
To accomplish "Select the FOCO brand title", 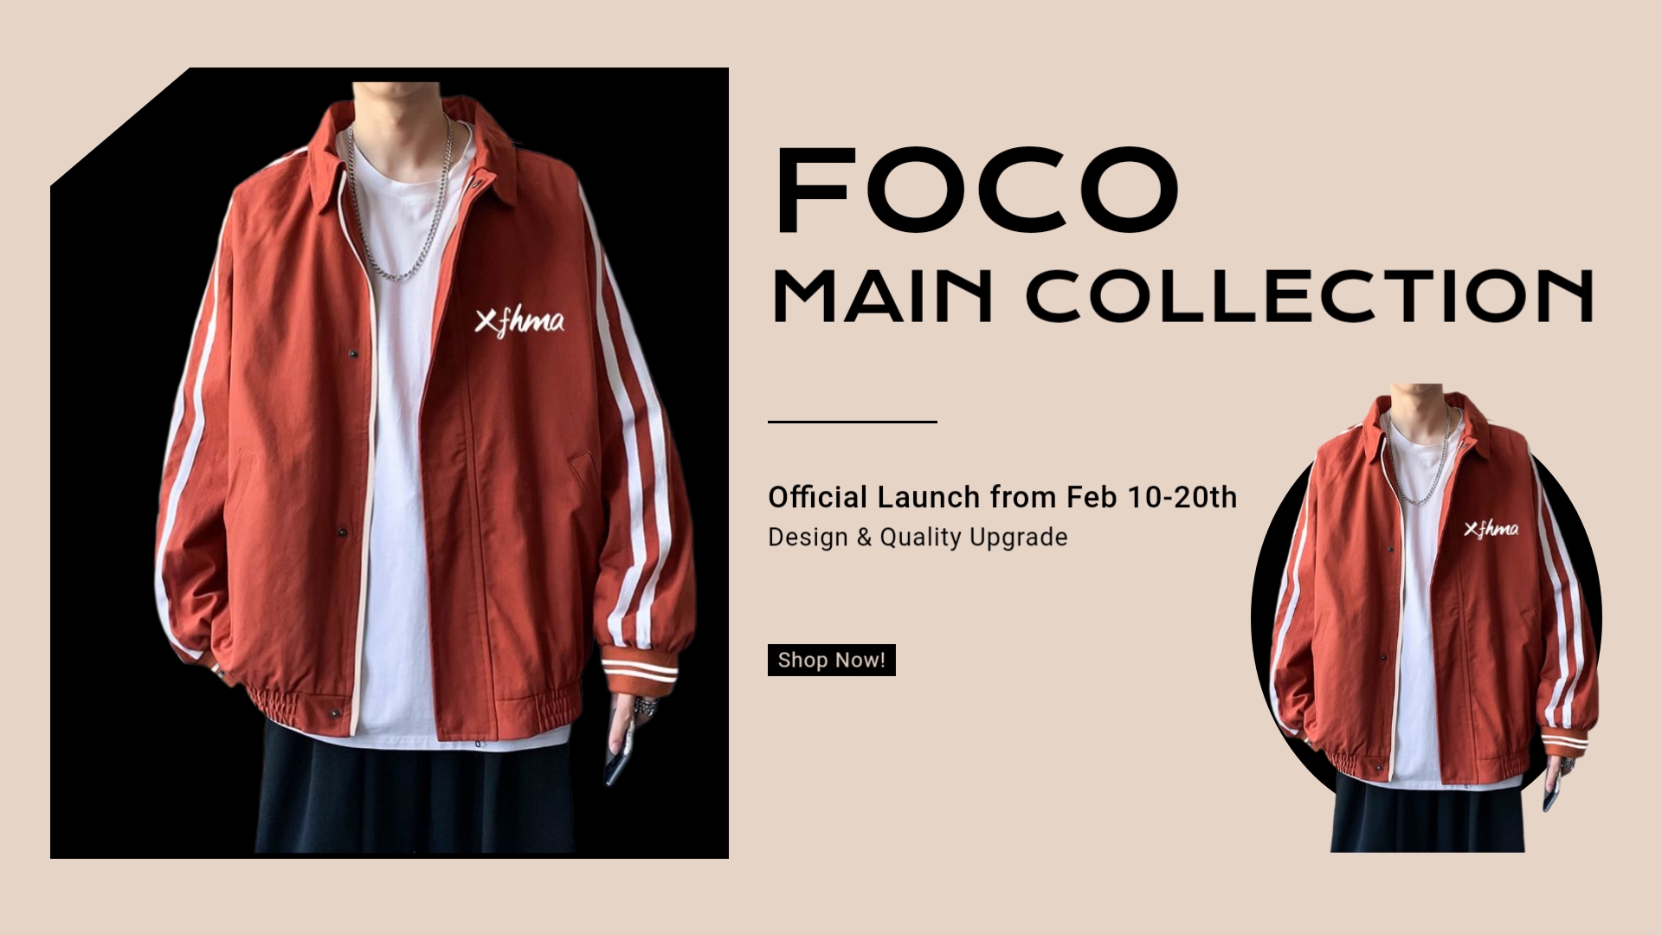I will [978, 190].
